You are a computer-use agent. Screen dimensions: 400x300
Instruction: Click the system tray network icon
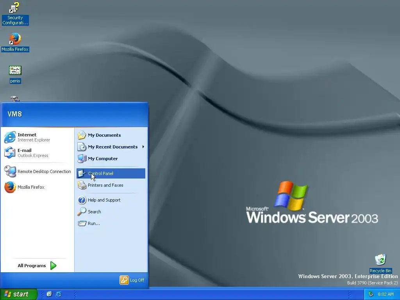click(371, 294)
